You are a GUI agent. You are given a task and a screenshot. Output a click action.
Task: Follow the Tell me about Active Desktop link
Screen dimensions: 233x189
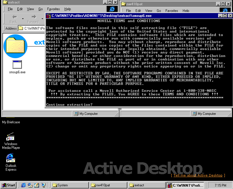click(x=198, y=175)
